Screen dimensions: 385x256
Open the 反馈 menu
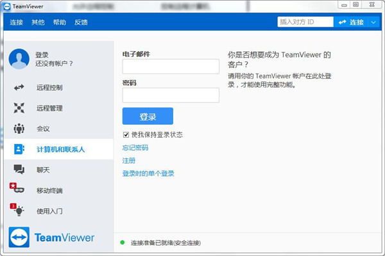tap(81, 22)
